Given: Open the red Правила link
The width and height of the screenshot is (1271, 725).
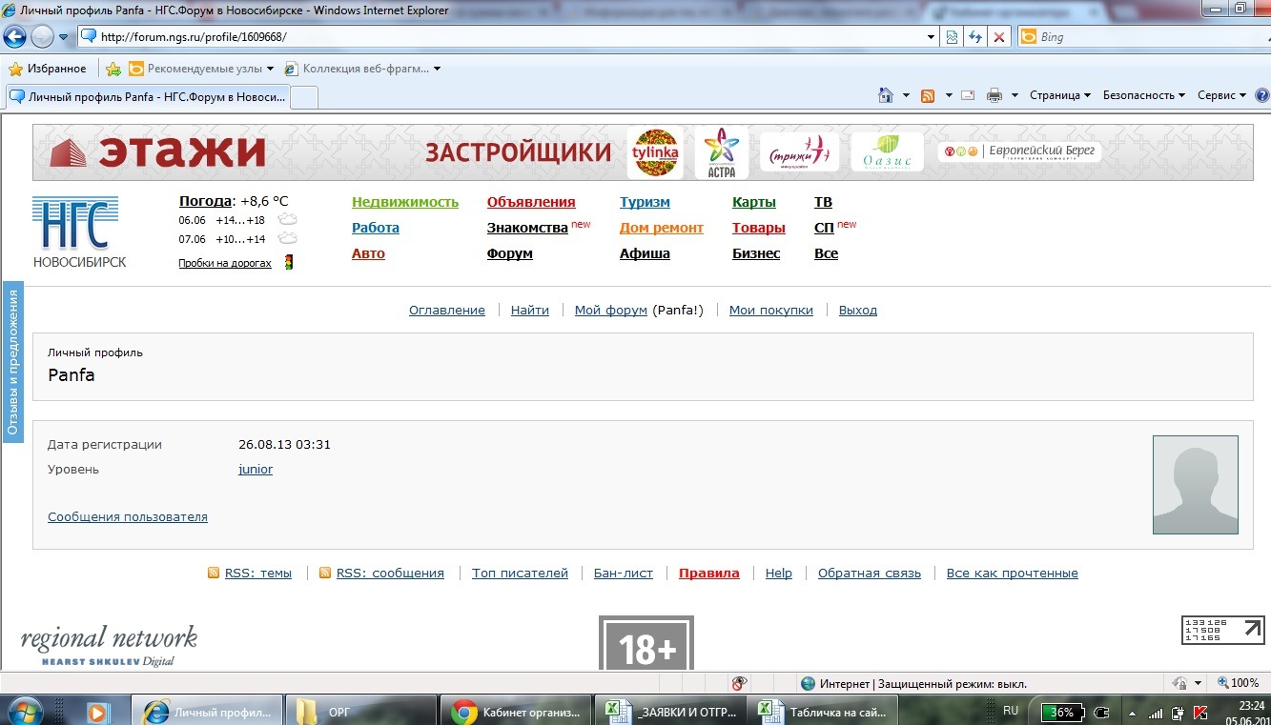Looking at the screenshot, I should tap(709, 573).
